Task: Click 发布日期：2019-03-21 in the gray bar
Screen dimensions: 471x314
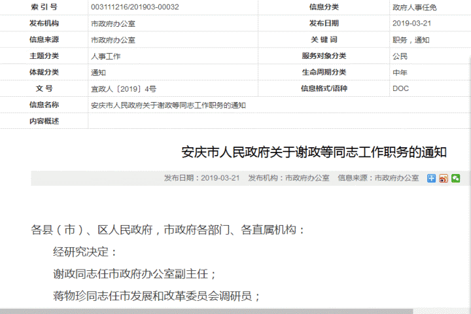Action: tap(202, 178)
